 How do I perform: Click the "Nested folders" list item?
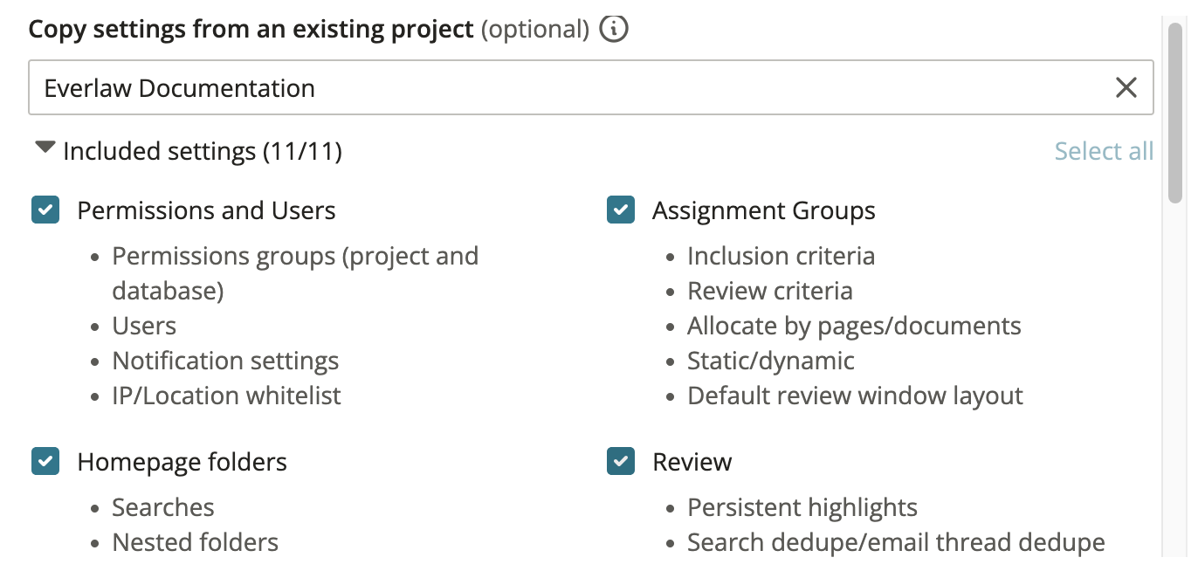pos(195,542)
